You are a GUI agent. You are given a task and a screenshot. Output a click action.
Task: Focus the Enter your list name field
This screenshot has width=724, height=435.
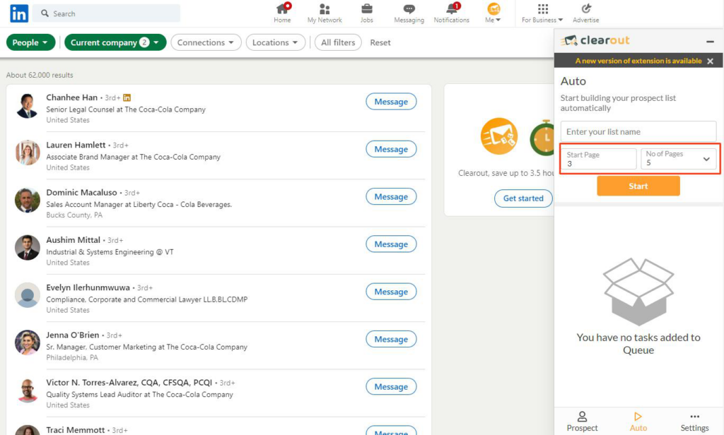tap(638, 131)
